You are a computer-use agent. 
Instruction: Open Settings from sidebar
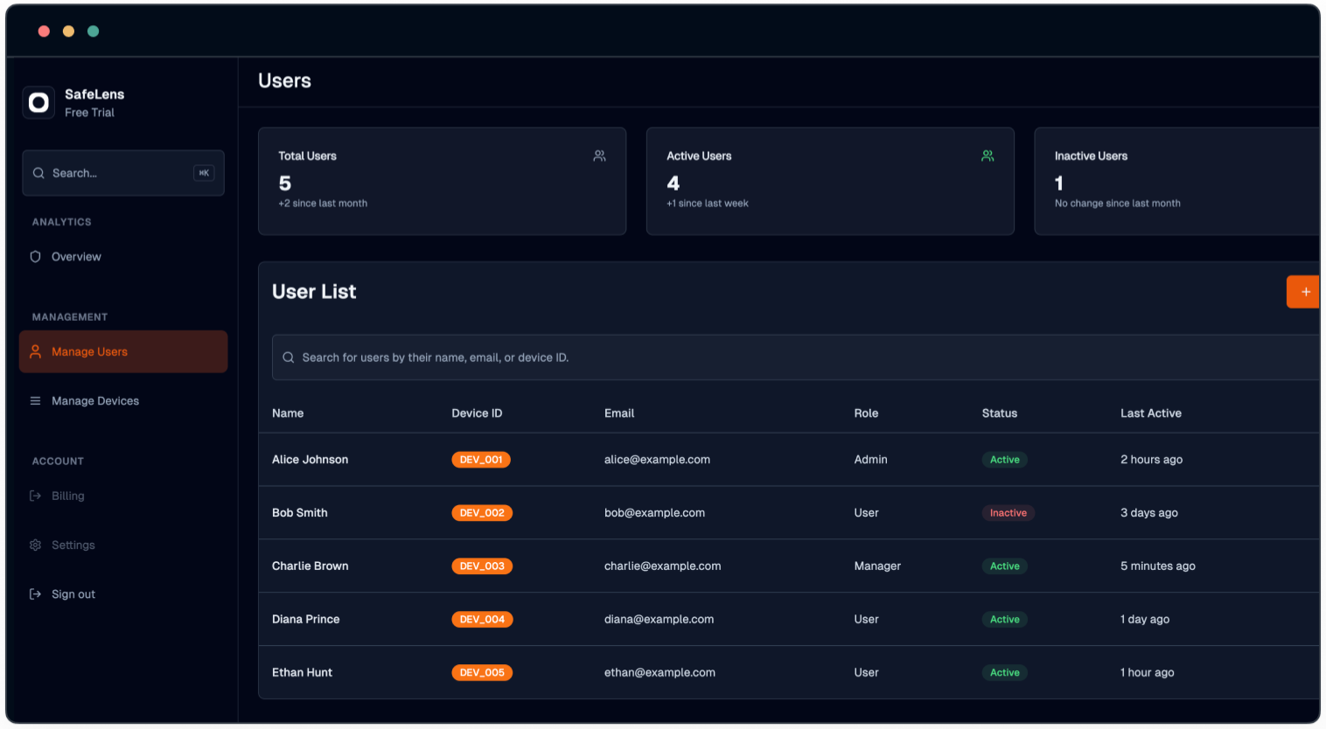[123, 545]
